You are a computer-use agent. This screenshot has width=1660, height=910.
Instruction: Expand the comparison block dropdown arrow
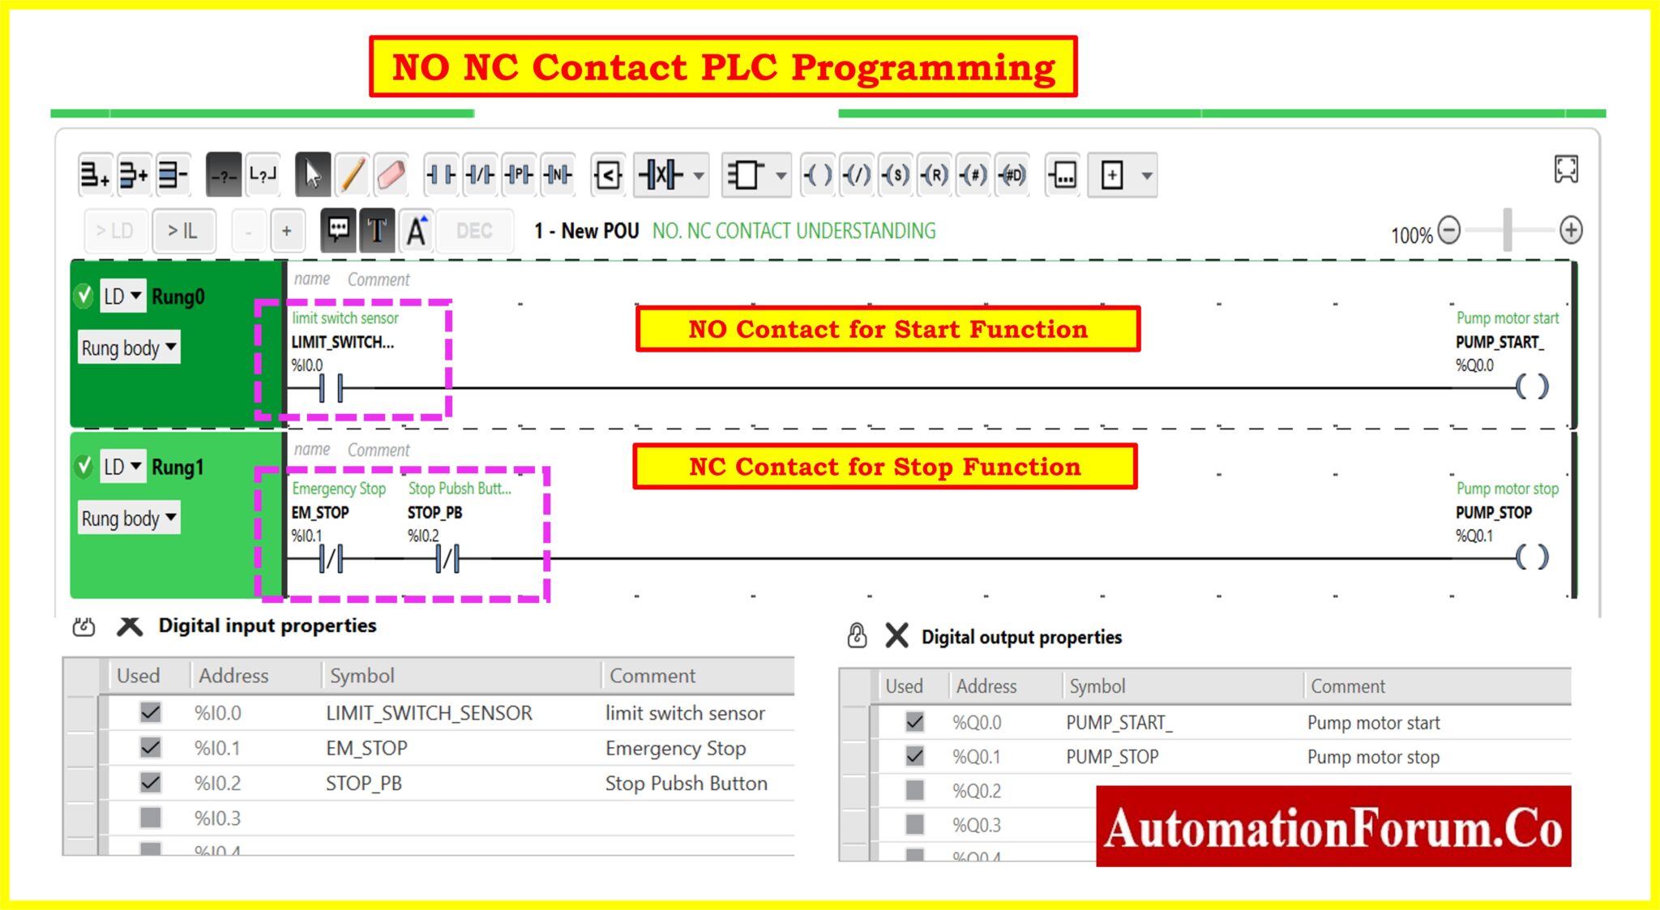click(699, 175)
